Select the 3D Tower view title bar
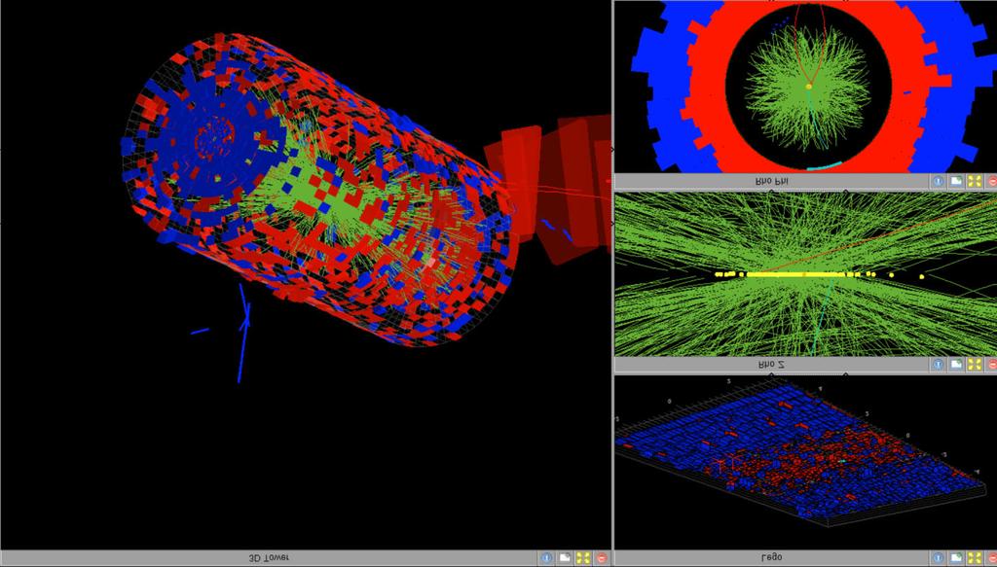The image size is (997, 567). pyautogui.click(x=269, y=558)
